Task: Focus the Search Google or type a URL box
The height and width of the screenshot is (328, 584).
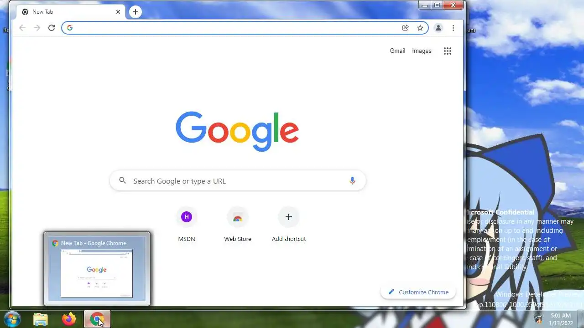Action: [238, 181]
